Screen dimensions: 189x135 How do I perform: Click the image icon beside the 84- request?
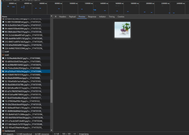[x=3, y=29]
